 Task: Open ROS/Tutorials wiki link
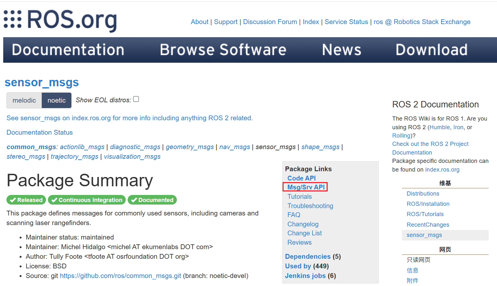click(x=425, y=214)
